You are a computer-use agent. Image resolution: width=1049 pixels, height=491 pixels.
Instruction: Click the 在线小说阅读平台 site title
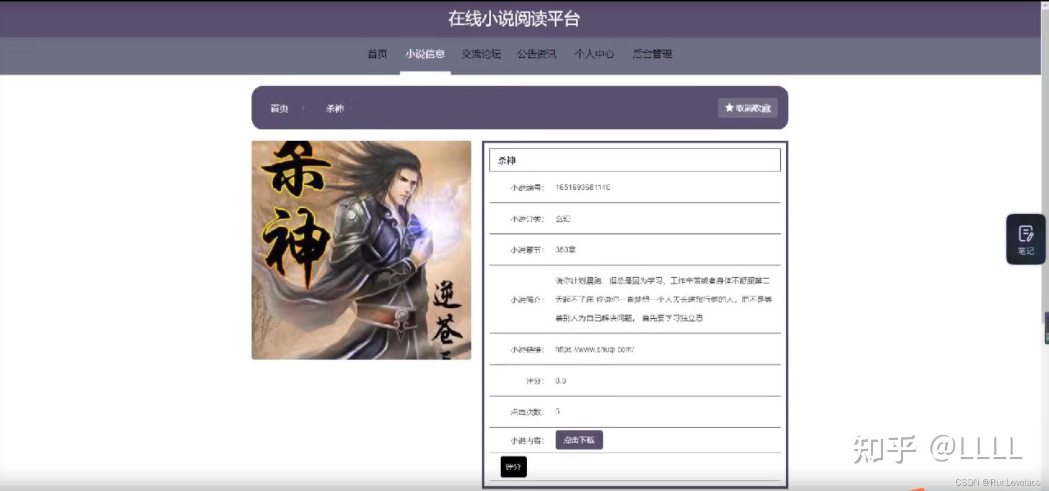click(x=514, y=19)
